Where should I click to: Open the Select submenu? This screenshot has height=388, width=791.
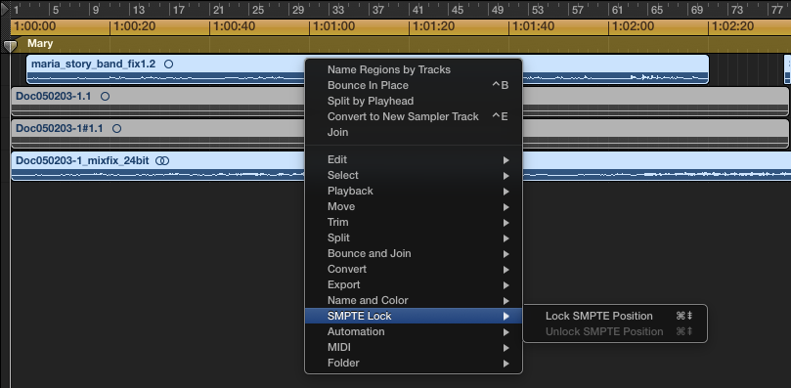click(414, 175)
